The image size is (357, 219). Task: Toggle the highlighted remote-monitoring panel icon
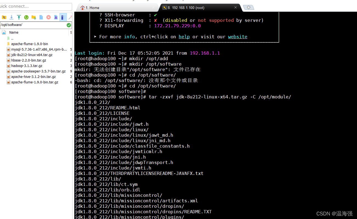click(x=63, y=17)
